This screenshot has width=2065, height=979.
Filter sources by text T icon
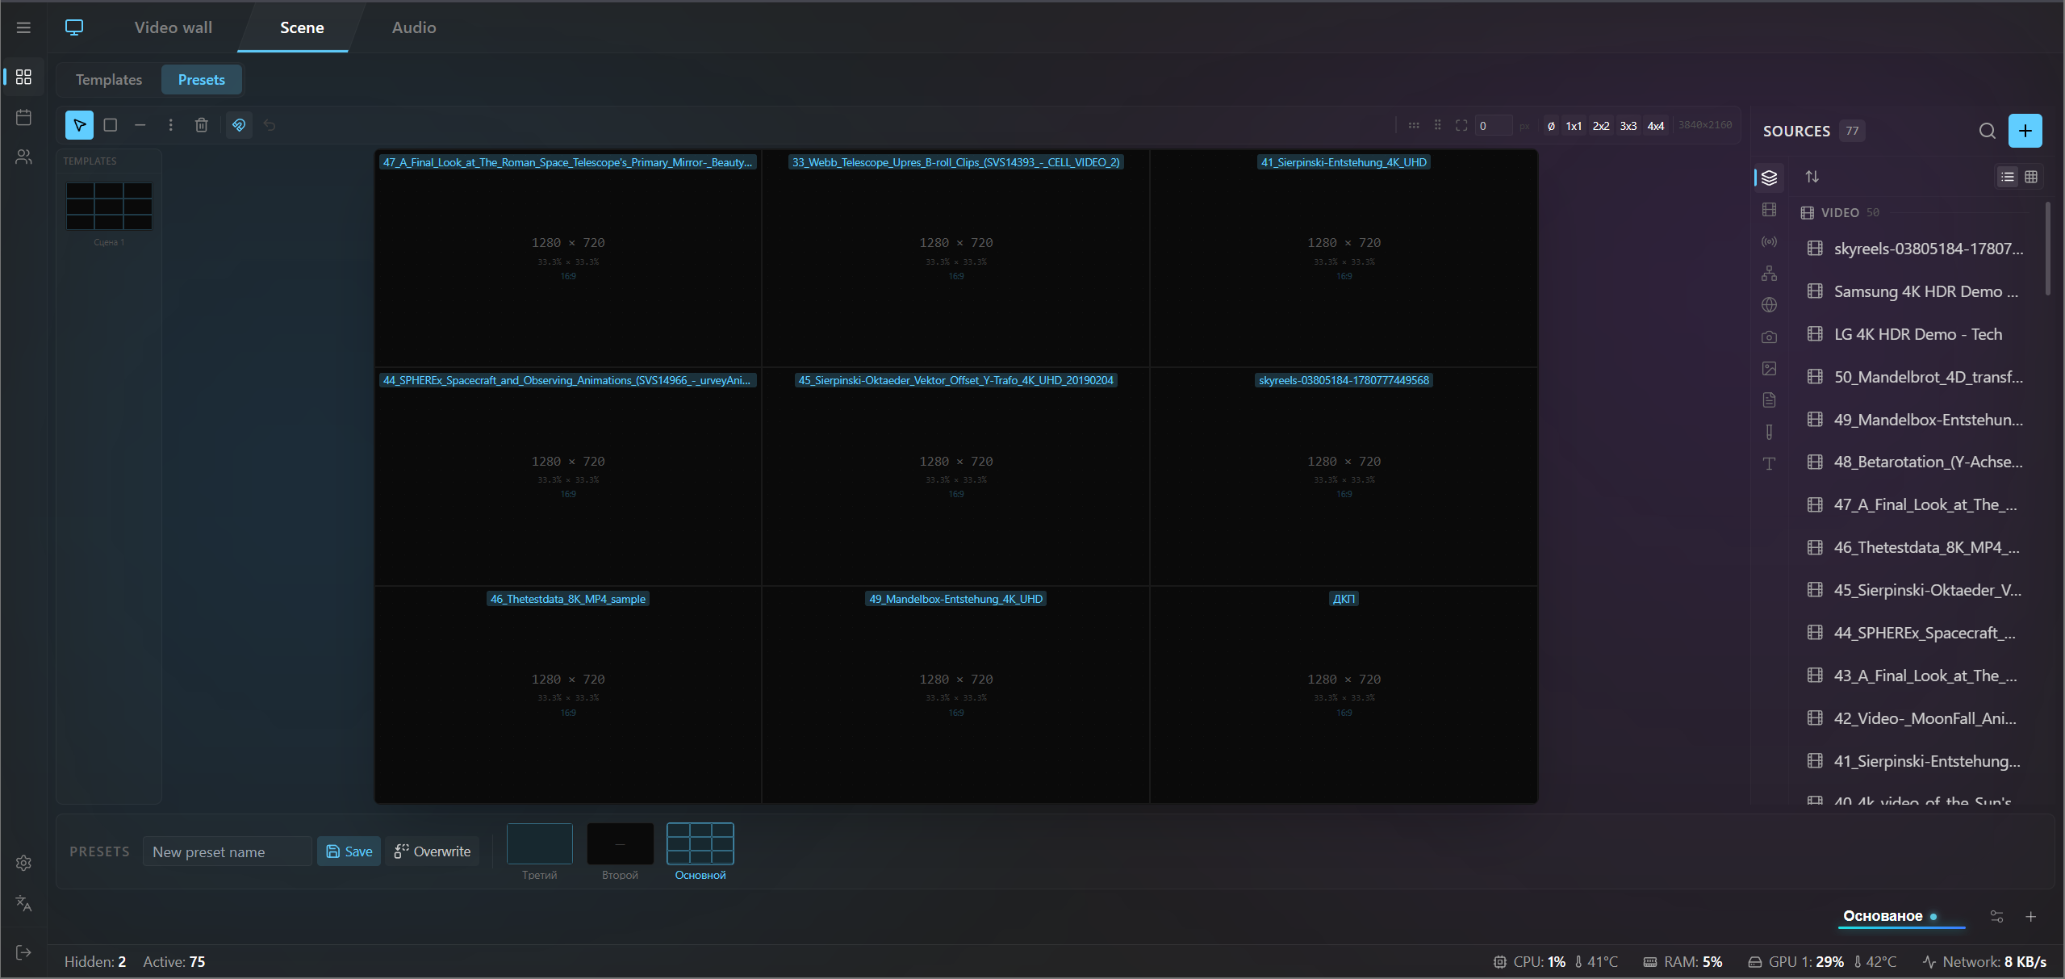(1770, 463)
